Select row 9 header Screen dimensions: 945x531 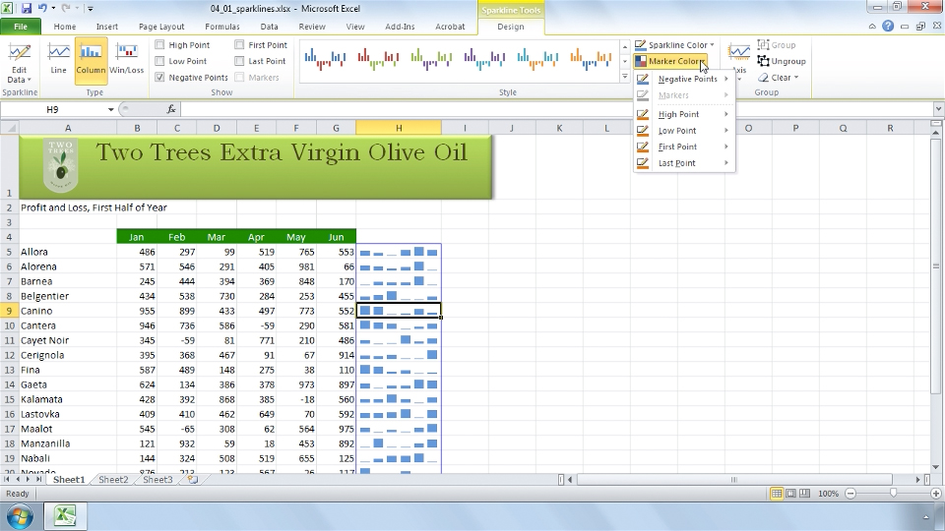pyautogui.click(x=10, y=311)
